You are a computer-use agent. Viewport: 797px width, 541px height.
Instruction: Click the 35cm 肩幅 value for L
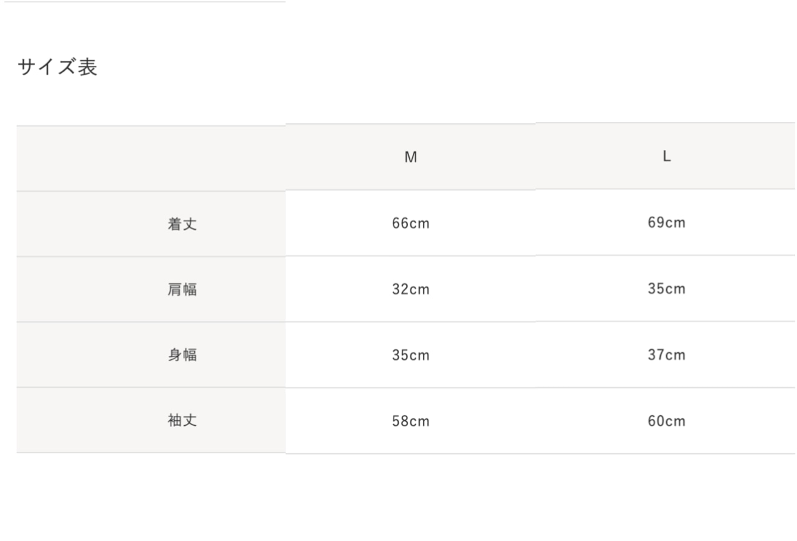tap(666, 289)
